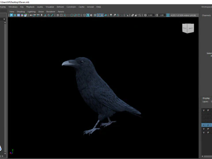Toggle visibility V of the highlighted layer
The height and width of the screenshot is (159, 212).
click(x=204, y=125)
